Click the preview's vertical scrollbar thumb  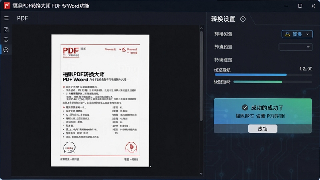pos(202,76)
